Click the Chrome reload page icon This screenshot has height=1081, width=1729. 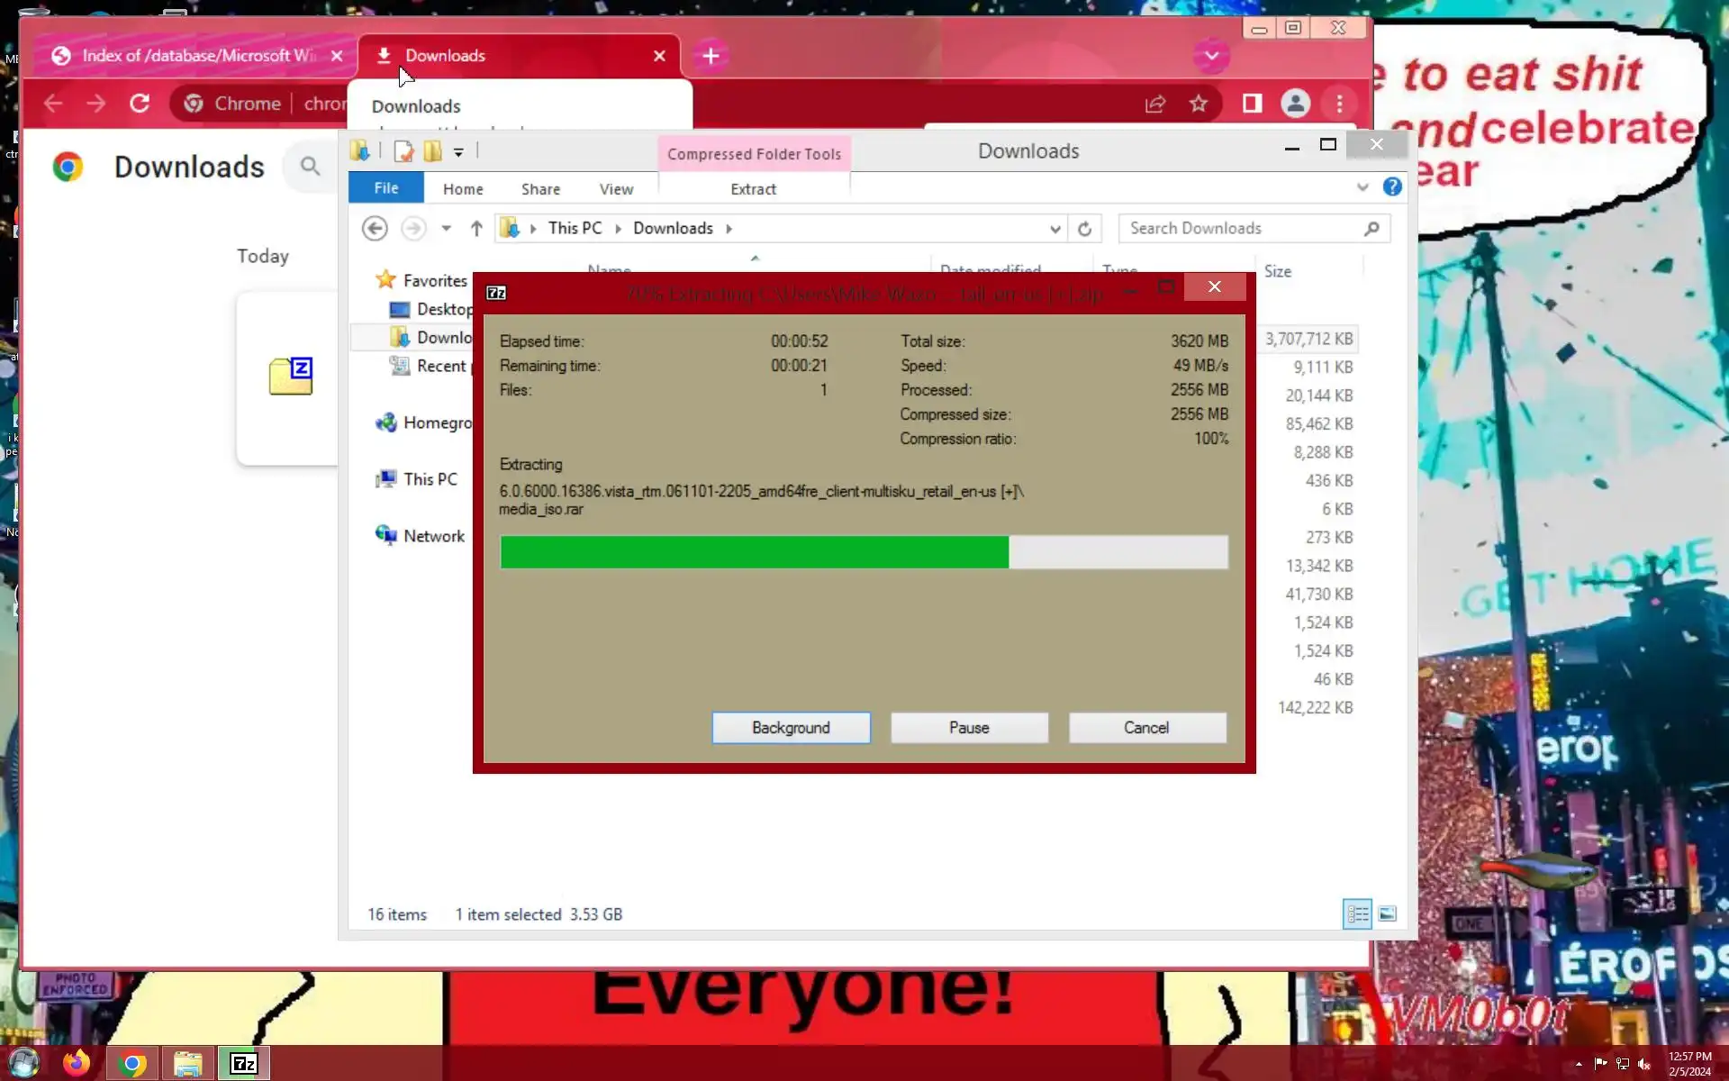click(x=140, y=104)
